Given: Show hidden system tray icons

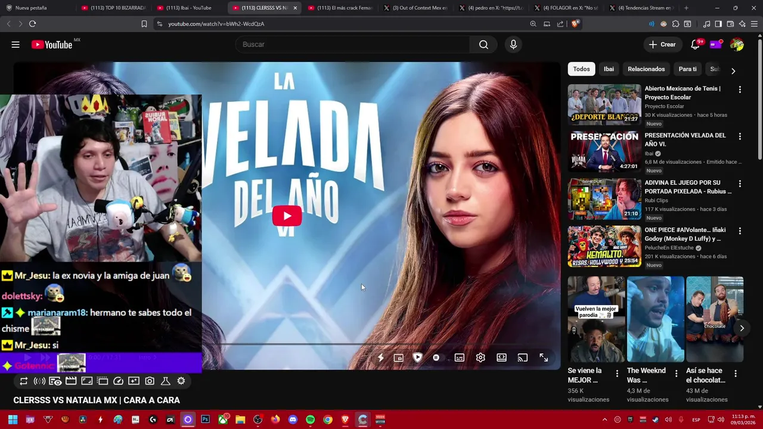Looking at the screenshot, I should (x=606, y=419).
